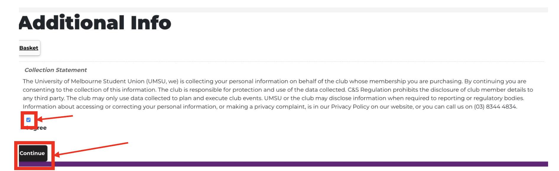Click "Privacy Policy" in the statement
Image resolution: width=559 pixels, height=171 pixels.
[350, 107]
